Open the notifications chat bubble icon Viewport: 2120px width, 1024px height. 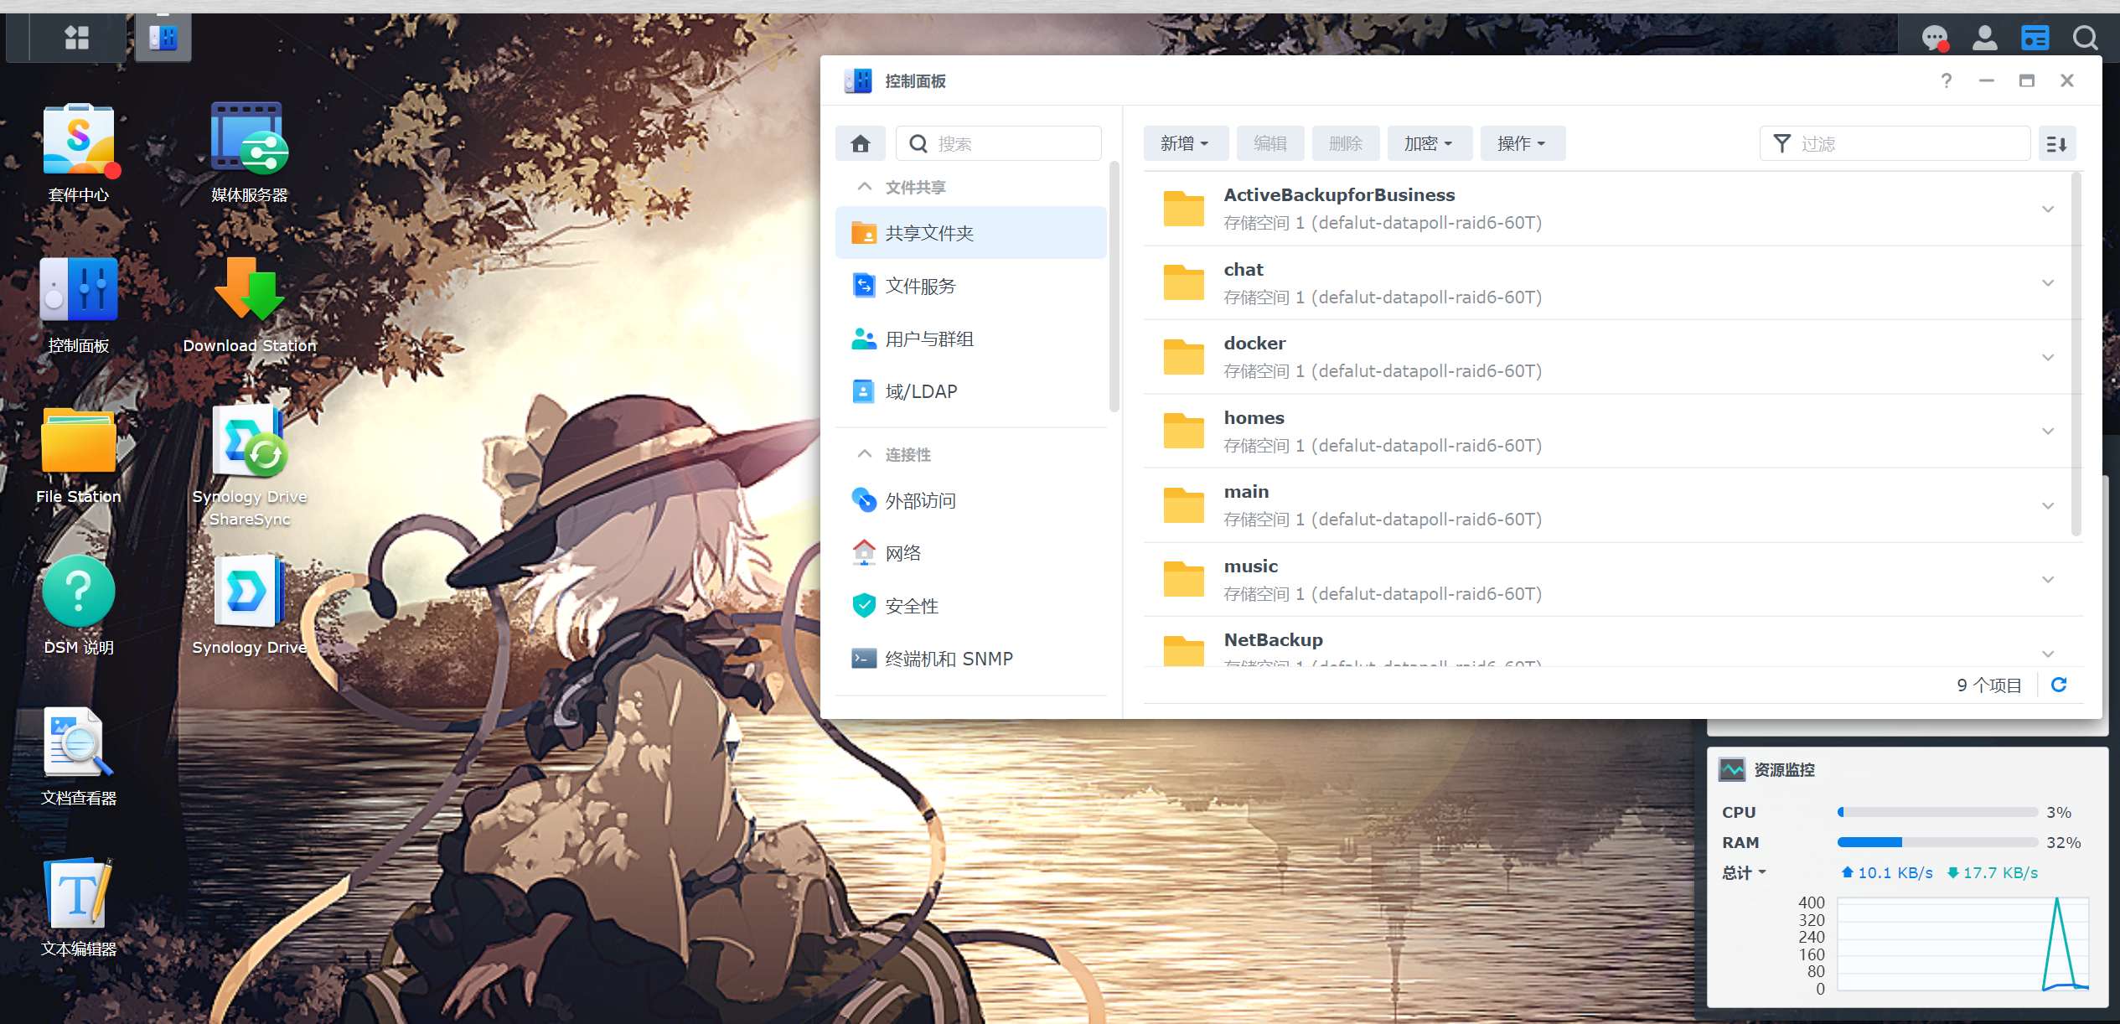pos(1934,38)
